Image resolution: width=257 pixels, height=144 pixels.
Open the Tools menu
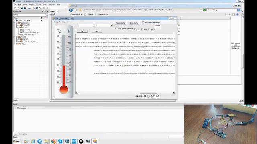[45, 5]
